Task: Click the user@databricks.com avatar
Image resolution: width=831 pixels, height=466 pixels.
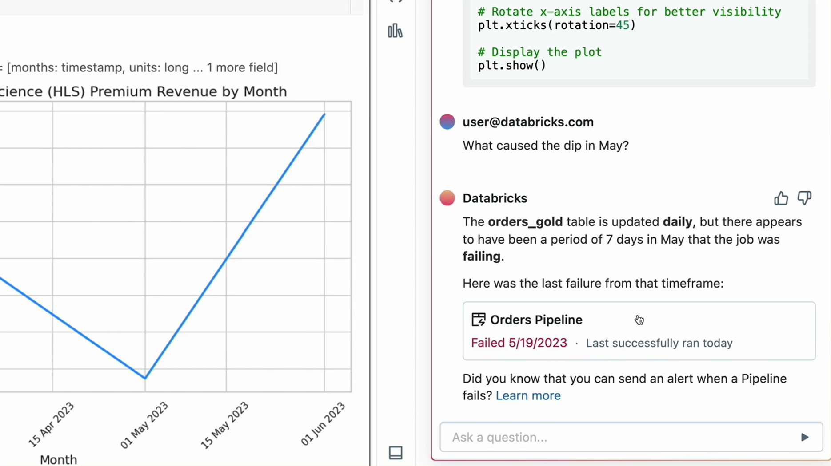Action: point(447,122)
